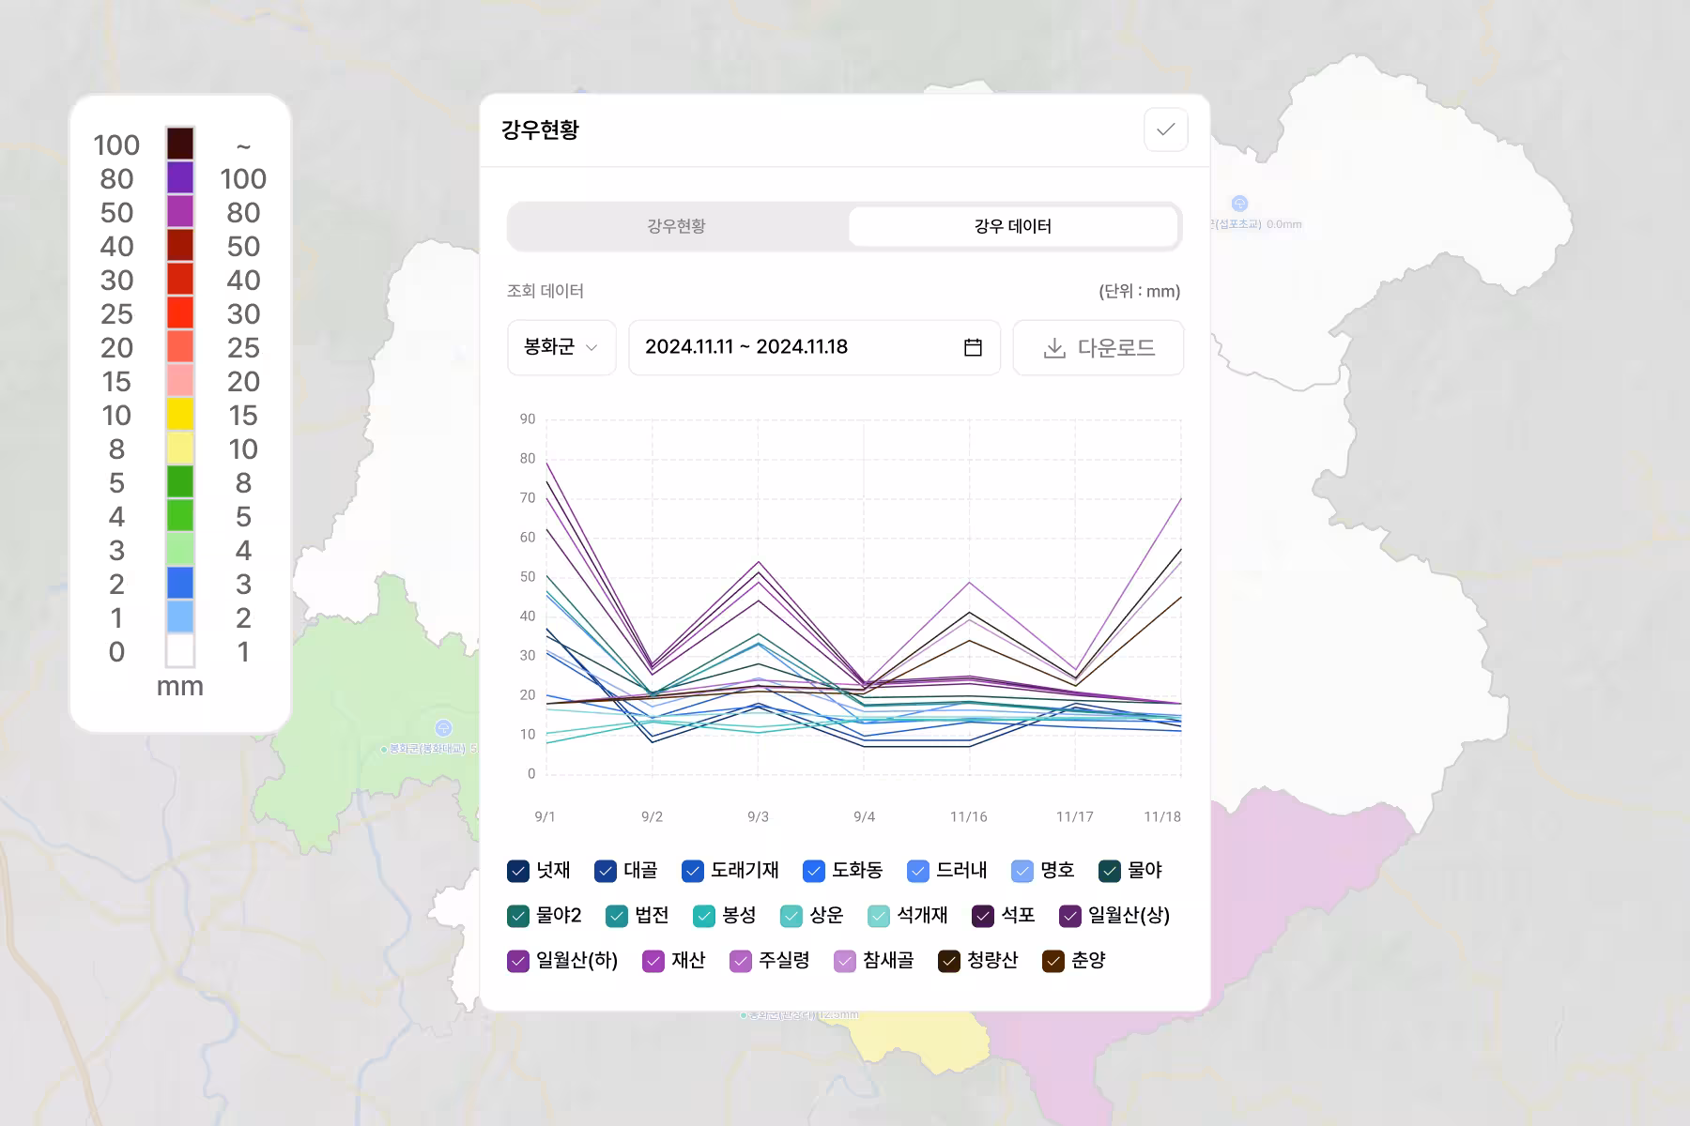The height and width of the screenshot is (1126, 1690).
Task: Click the checkmark icon in panel header
Action: tap(1165, 129)
